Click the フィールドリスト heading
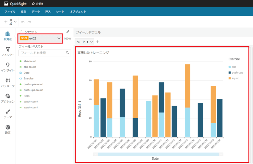 point(31,46)
